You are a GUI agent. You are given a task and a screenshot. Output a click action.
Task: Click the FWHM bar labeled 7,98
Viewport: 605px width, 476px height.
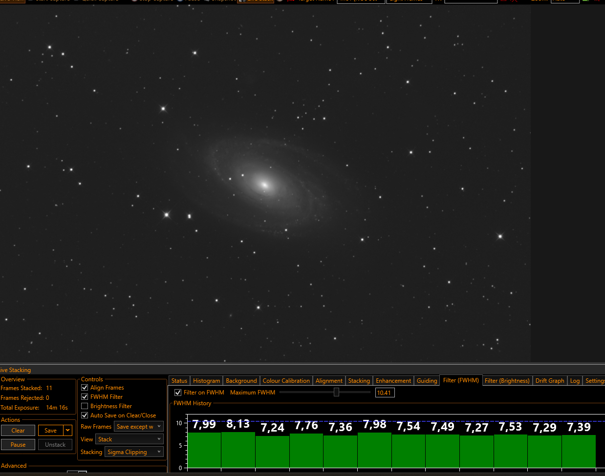374,450
